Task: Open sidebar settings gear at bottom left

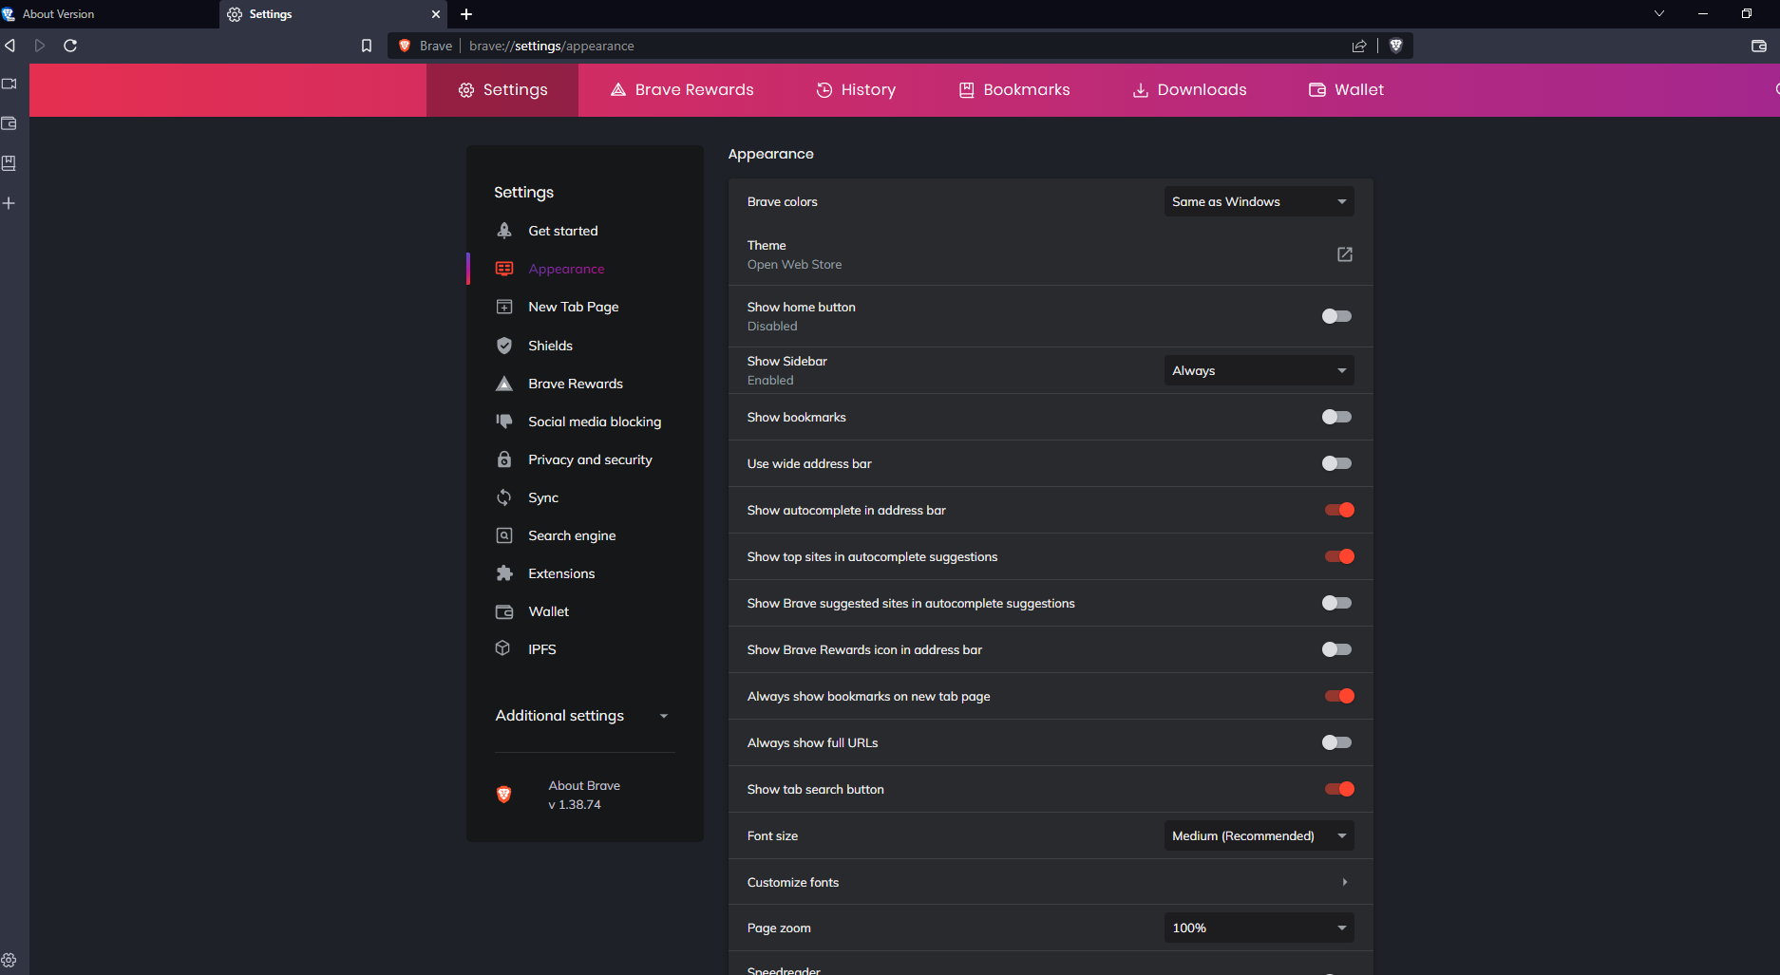Action: (9, 960)
